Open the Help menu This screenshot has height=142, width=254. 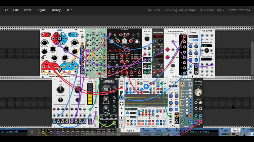click(69, 10)
